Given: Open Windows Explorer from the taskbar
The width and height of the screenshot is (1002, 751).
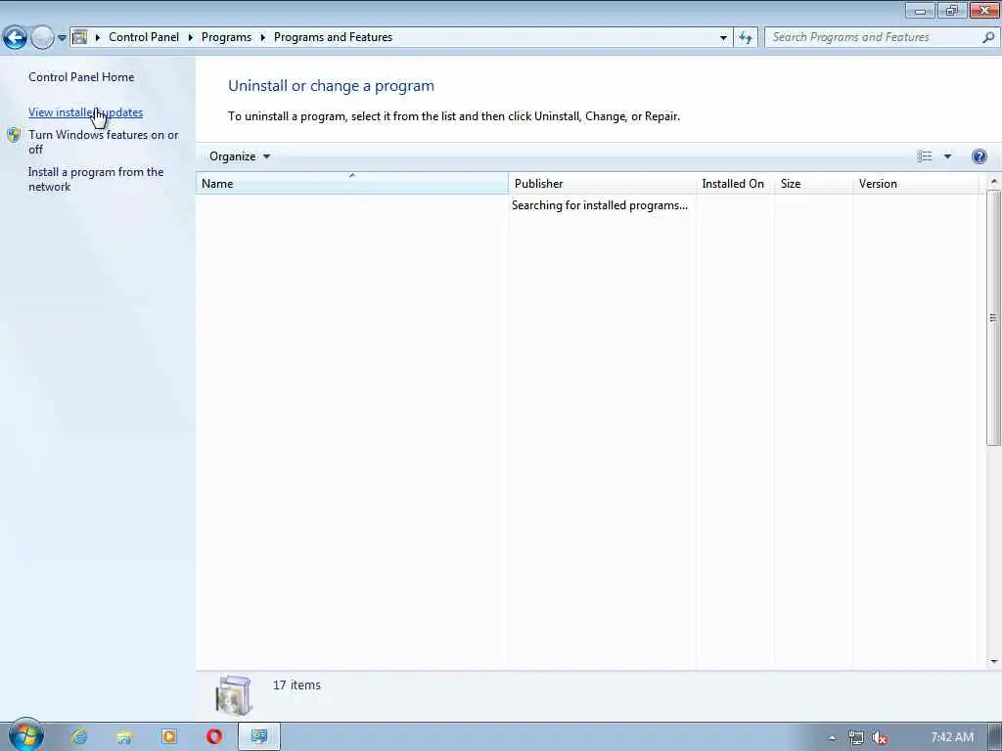Looking at the screenshot, I should pyautogui.click(x=124, y=737).
